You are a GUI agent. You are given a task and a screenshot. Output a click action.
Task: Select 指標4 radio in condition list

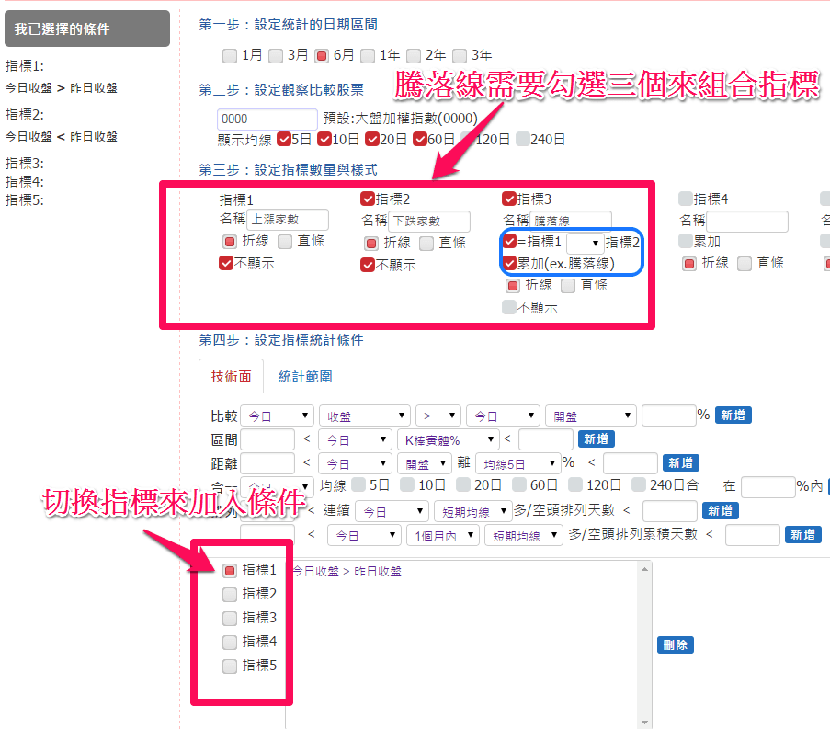(x=229, y=643)
